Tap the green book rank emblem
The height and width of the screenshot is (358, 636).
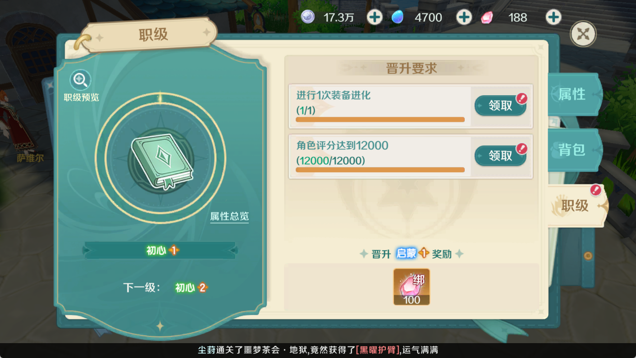161,161
